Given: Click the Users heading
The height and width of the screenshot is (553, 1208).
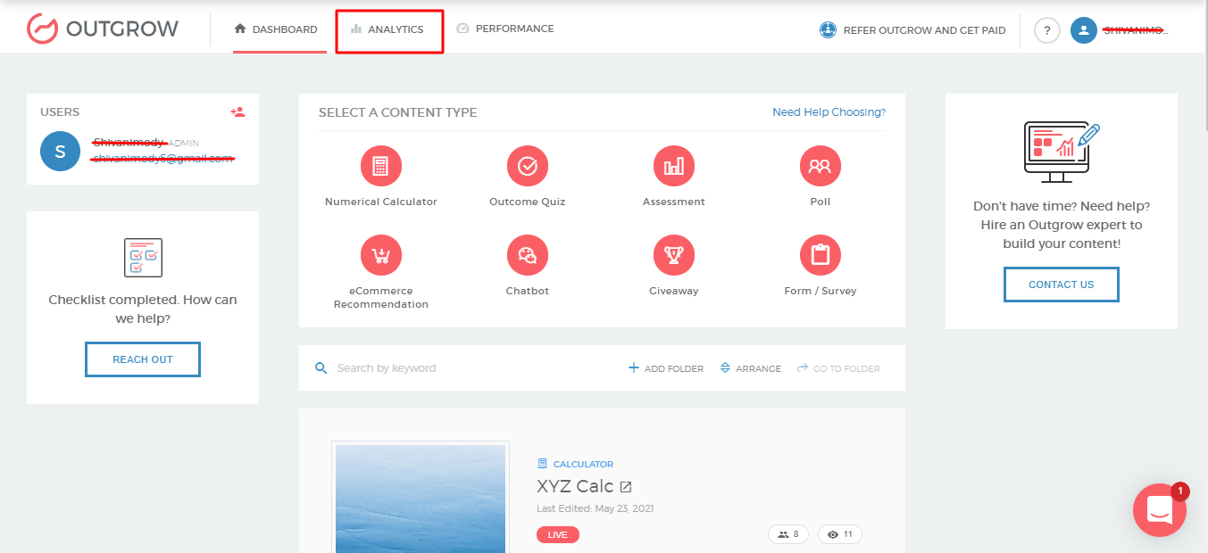Looking at the screenshot, I should (60, 112).
